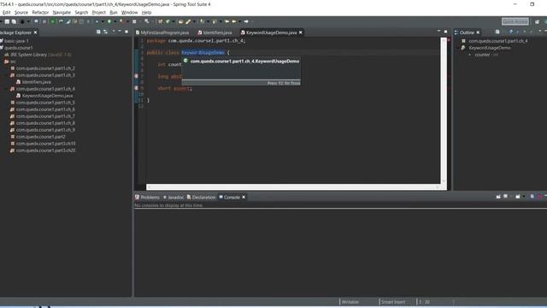Select Identifiers.java in Package Explorer

36,82
